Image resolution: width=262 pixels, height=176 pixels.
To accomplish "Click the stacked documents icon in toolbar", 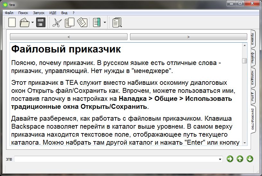I will (x=117, y=22).
